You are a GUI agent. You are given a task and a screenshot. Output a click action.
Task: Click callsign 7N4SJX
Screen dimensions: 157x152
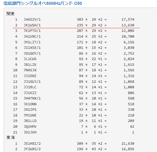tap(30, 70)
